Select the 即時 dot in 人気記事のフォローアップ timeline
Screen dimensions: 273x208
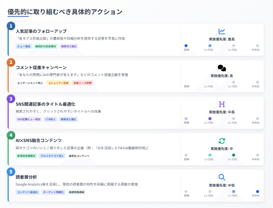tap(186, 46)
